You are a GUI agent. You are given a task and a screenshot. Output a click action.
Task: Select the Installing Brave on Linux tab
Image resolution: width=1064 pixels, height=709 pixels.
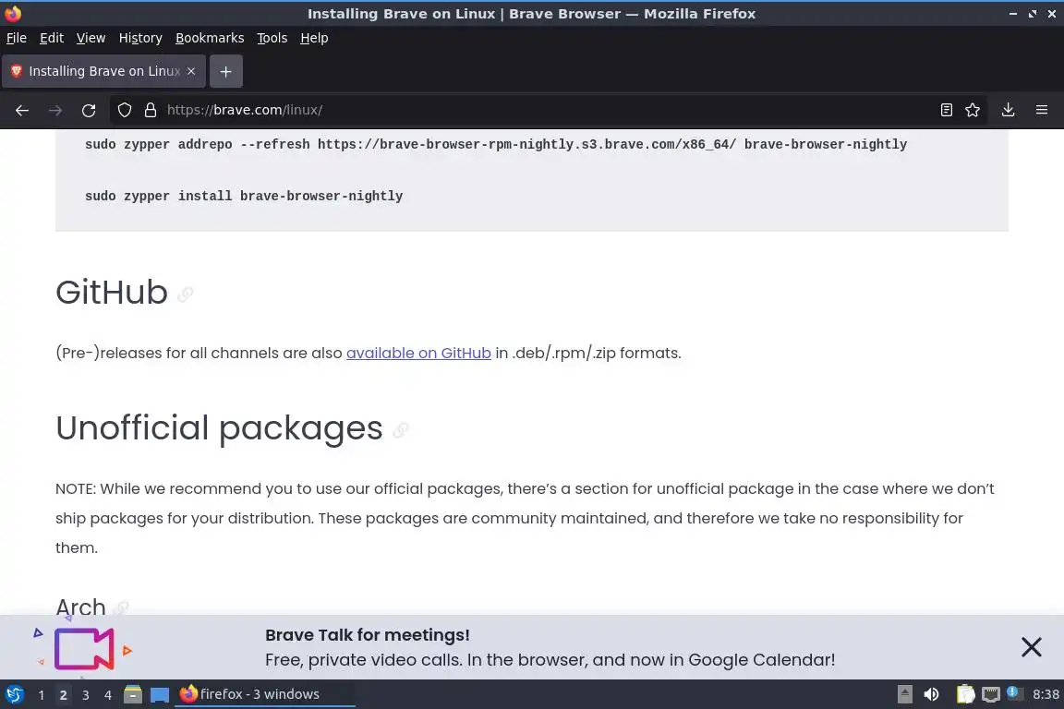coord(103,71)
